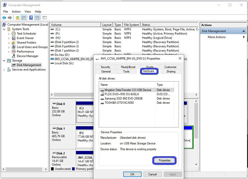Click the Properties button in Device Properties
The image size is (248, 179).
point(164,160)
